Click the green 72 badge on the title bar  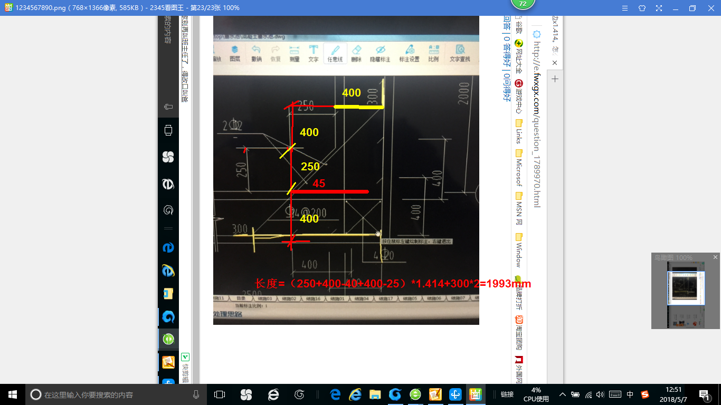(x=523, y=4)
